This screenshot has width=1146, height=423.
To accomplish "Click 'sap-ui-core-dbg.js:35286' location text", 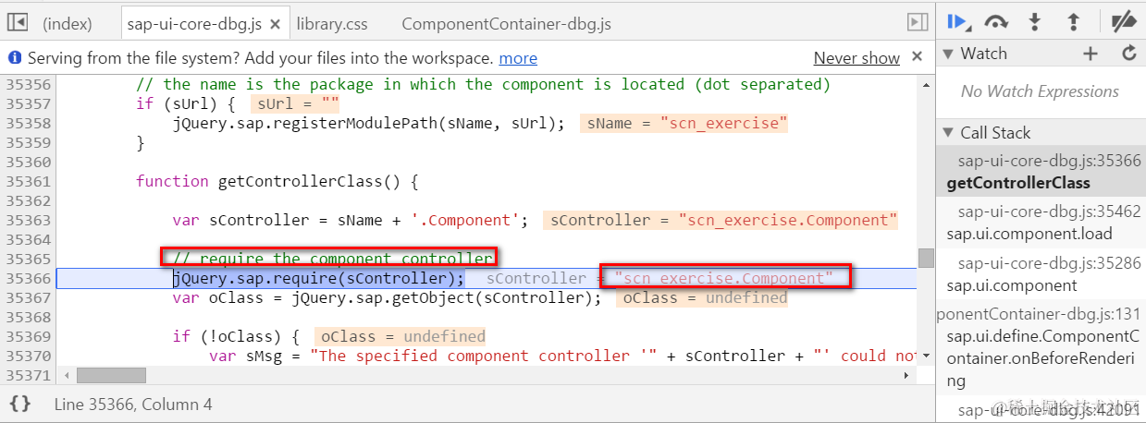I will tap(1050, 263).
